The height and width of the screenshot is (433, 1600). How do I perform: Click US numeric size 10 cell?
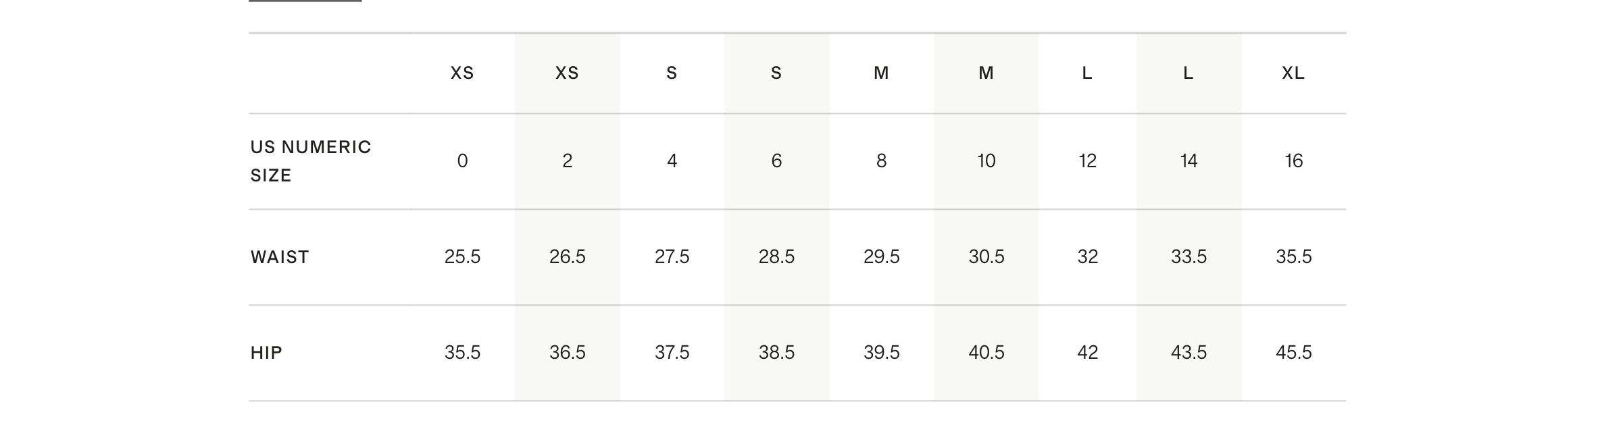pos(986,161)
